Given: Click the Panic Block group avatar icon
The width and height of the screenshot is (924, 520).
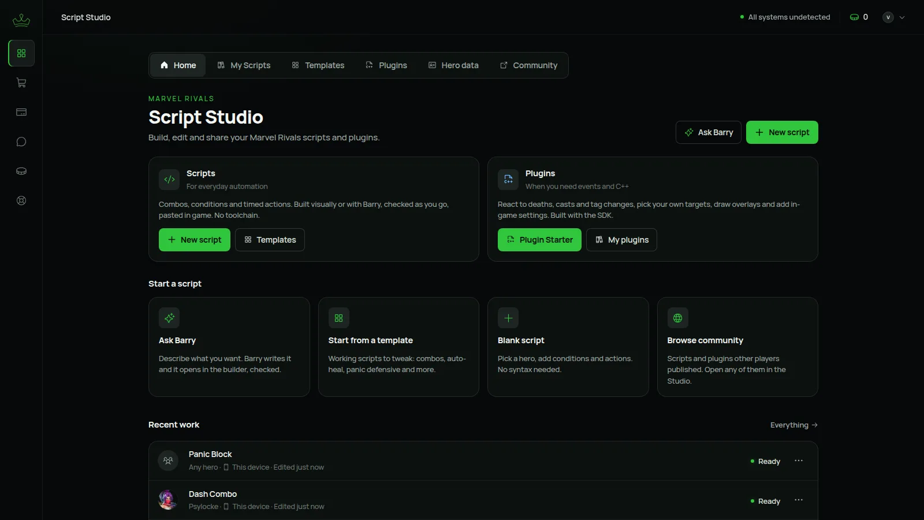Looking at the screenshot, I should 168,460.
